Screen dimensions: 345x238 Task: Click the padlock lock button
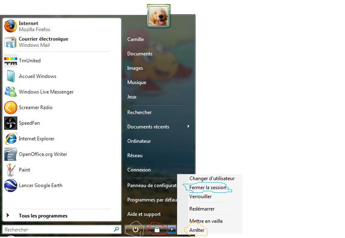coord(156,230)
